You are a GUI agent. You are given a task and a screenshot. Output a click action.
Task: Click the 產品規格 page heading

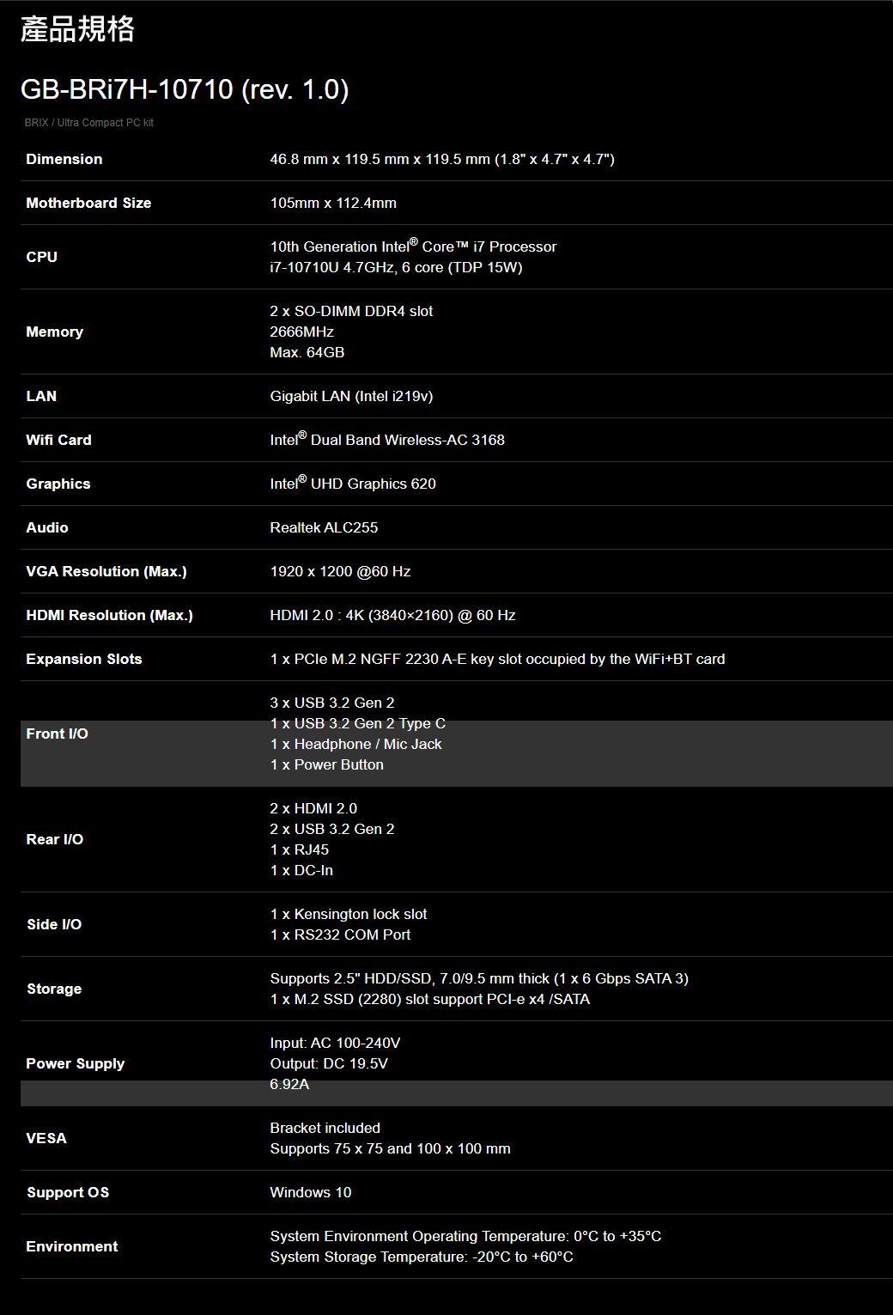click(x=77, y=29)
